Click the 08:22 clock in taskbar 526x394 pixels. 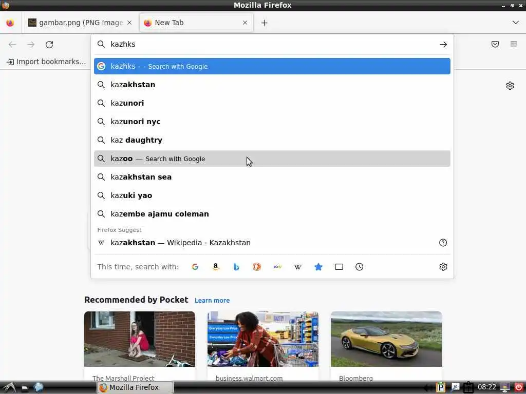coord(487,387)
